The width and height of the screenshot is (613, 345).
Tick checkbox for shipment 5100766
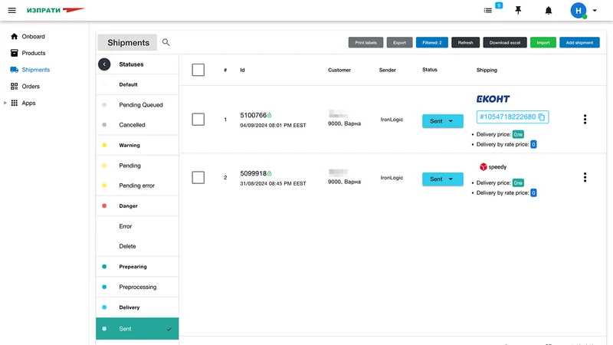click(x=198, y=120)
